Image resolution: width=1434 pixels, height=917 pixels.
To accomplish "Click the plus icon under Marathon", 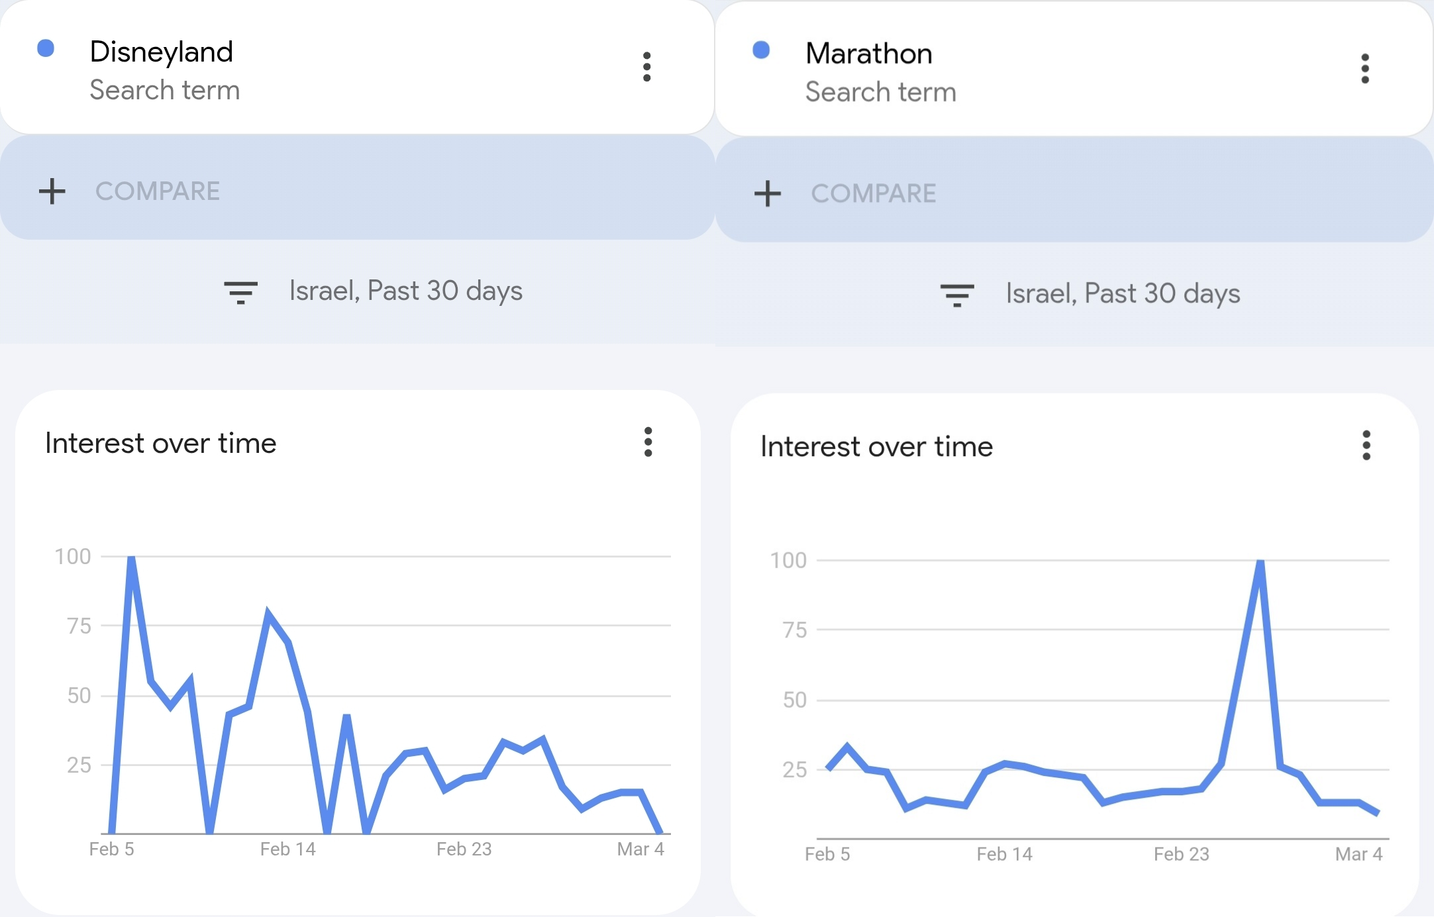I will pos(768,193).
